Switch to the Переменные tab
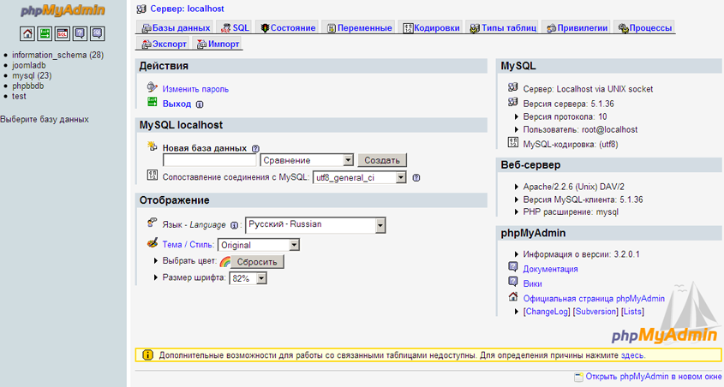 tap(359, 27)
